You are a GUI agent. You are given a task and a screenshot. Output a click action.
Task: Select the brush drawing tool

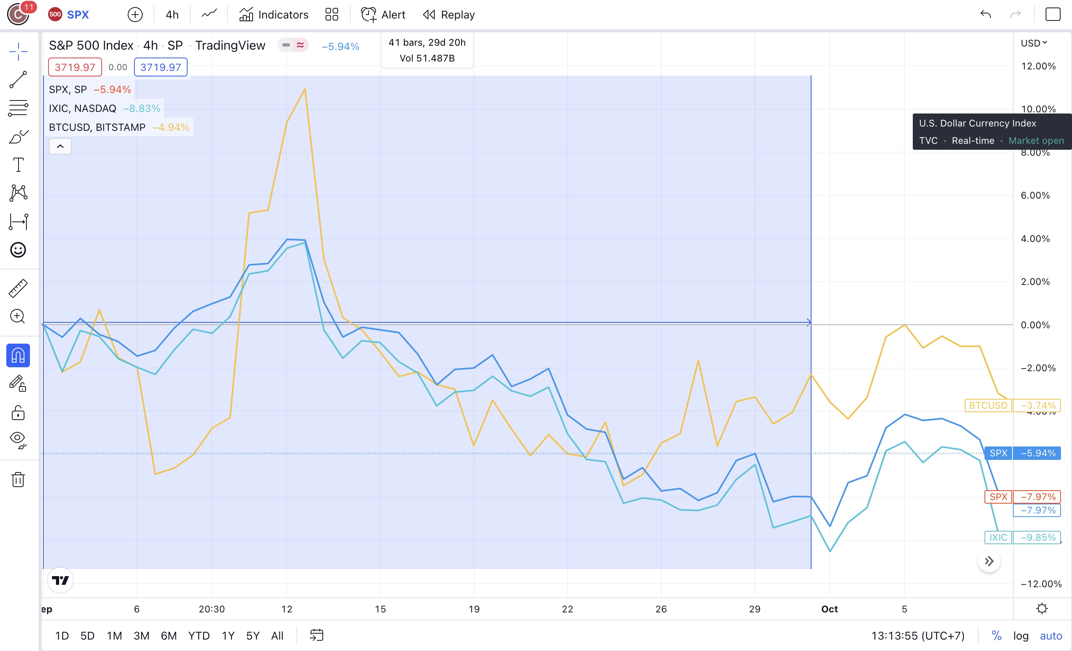[18, 137]
